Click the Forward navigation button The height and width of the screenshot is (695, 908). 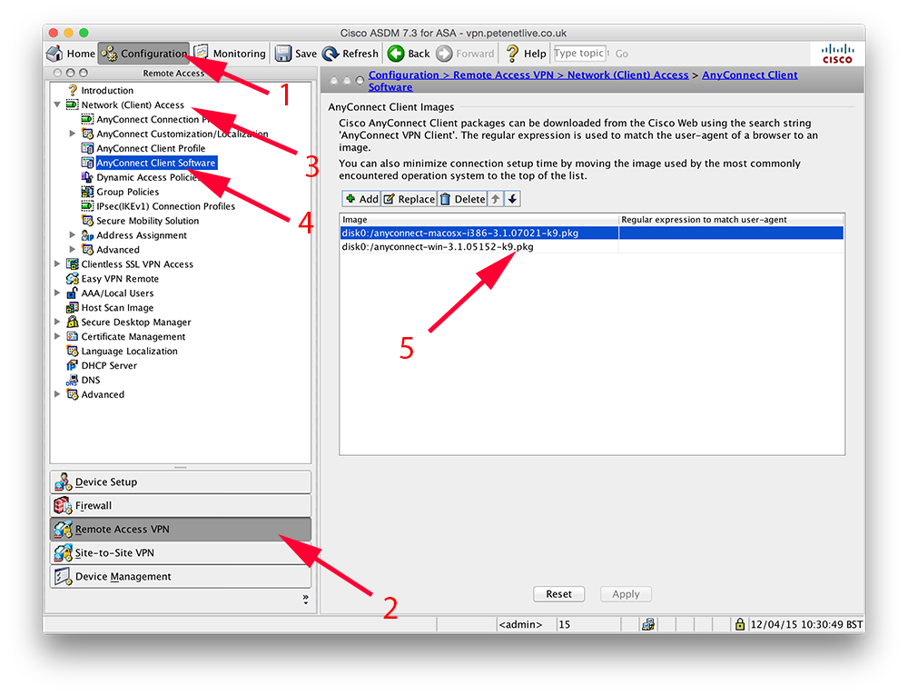465,54
